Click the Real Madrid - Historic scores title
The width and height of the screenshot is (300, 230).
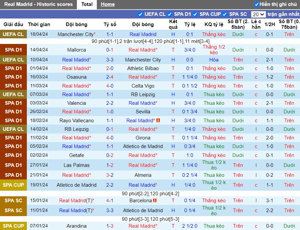coord(38,4)
